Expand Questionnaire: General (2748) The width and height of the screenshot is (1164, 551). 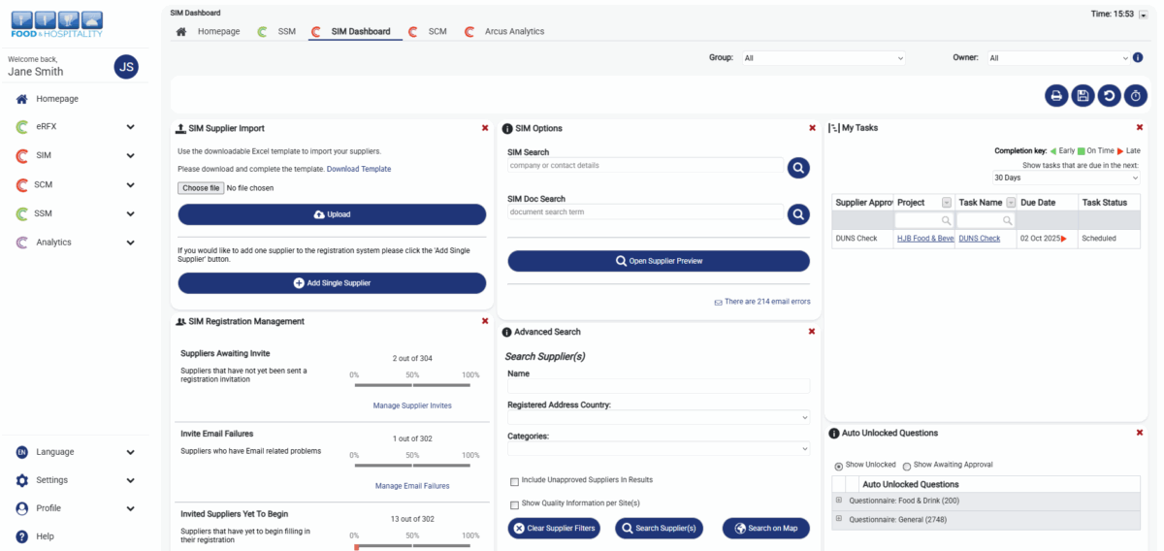[837, 519]
